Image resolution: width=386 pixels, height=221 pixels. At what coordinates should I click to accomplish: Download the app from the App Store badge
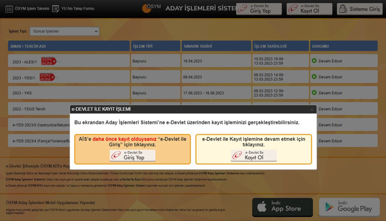(282, 207)
